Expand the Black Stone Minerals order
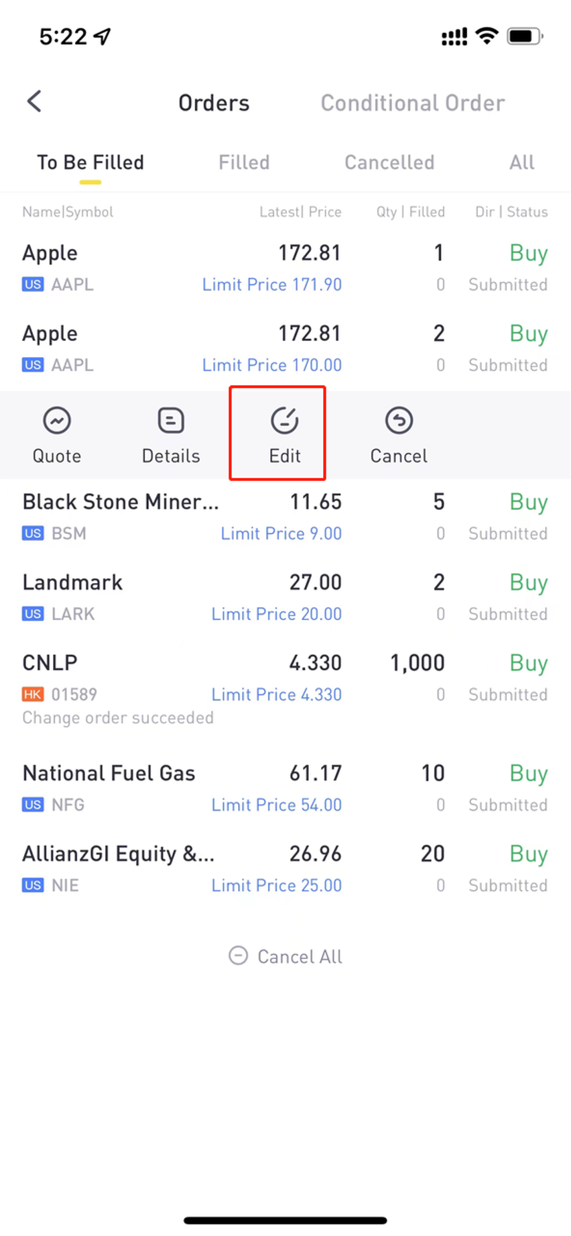This screenshot has width=571, height=1236. click(x=285, y=517)
